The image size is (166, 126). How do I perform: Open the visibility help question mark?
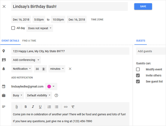pyautogui.click(x=56, y=95)
